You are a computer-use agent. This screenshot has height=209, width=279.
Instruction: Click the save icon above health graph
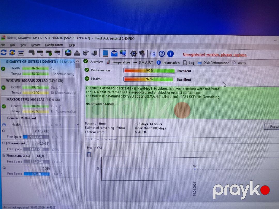click(89, 155)
